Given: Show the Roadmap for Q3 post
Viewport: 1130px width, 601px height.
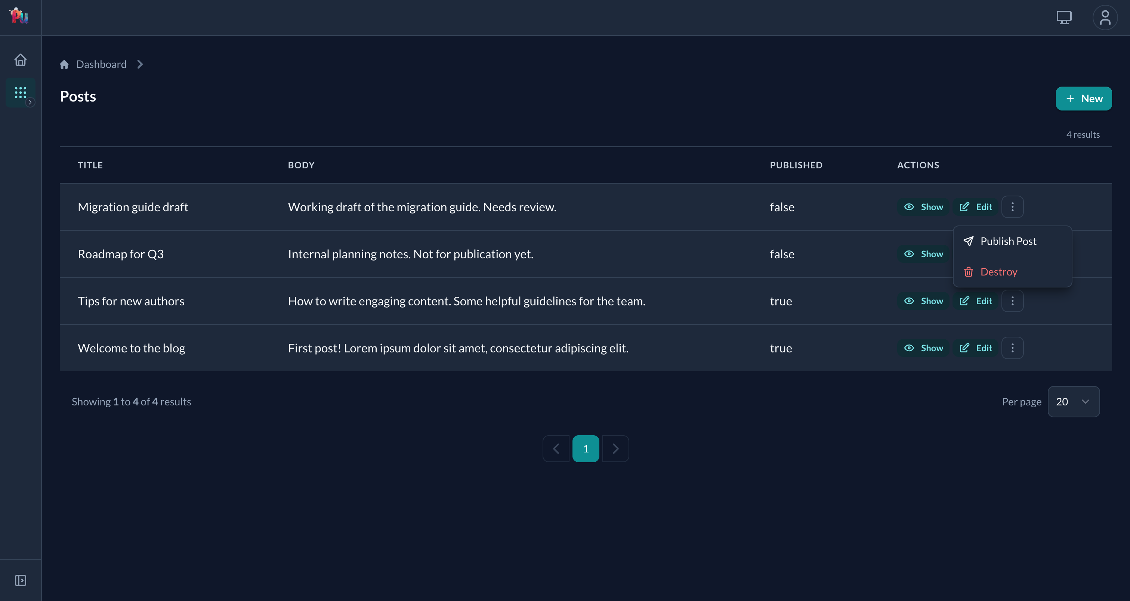Looking at the screenshot, I should (923, 254).
